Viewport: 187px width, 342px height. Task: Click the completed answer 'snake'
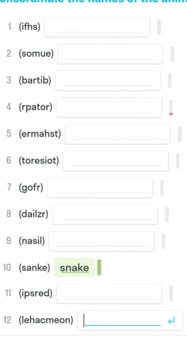74,268
